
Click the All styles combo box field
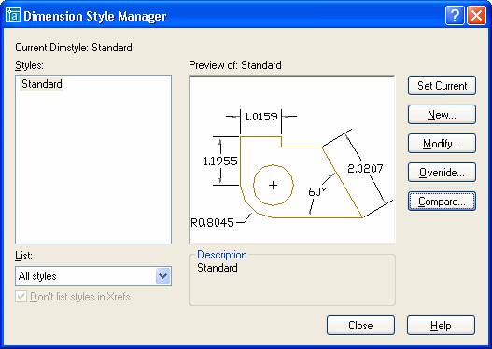coord(93,276)
